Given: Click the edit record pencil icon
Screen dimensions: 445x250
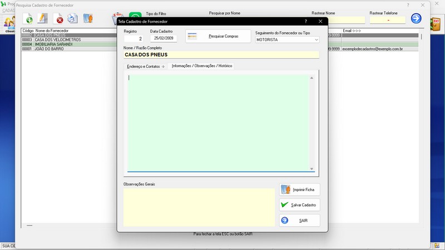Looking at the screenshot, I should 42,19.
